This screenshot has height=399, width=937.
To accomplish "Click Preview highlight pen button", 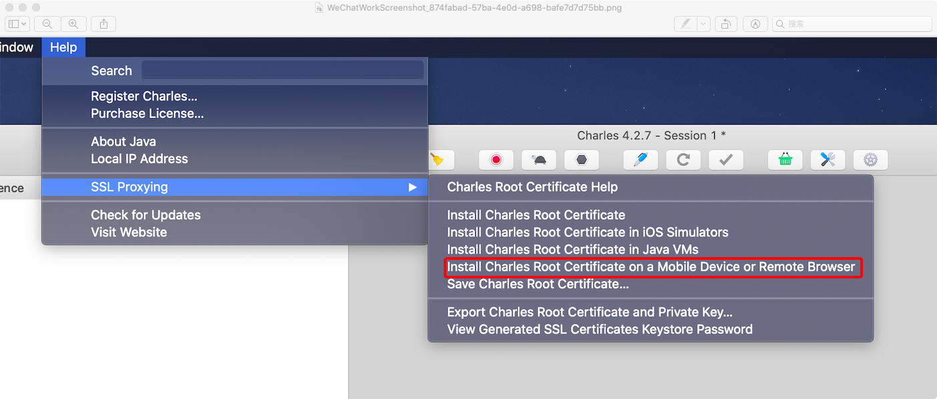I will 685,23.
